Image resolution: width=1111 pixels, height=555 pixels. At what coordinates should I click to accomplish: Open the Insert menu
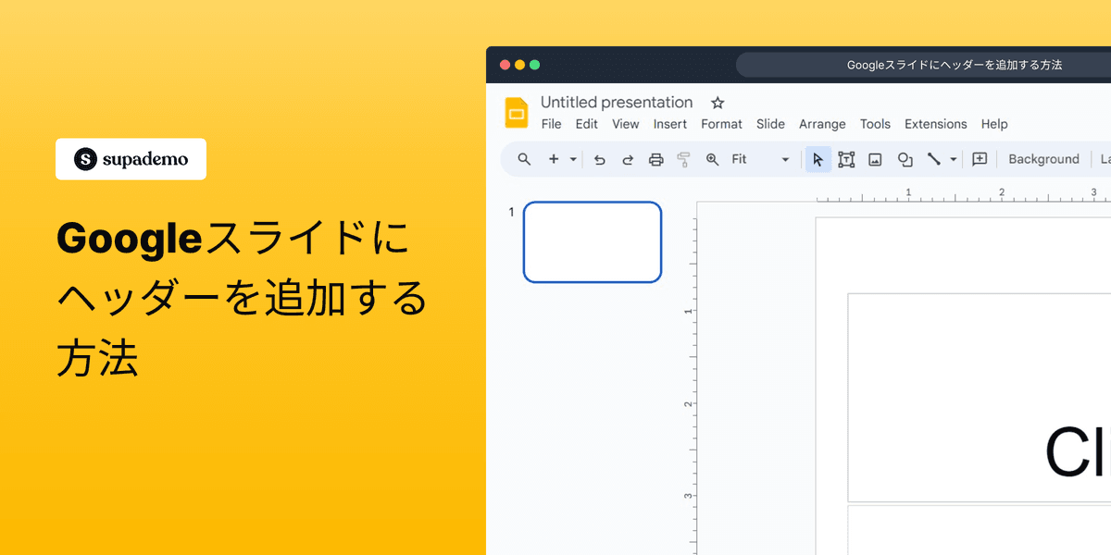pyautogui.click(x=669, y=124)
